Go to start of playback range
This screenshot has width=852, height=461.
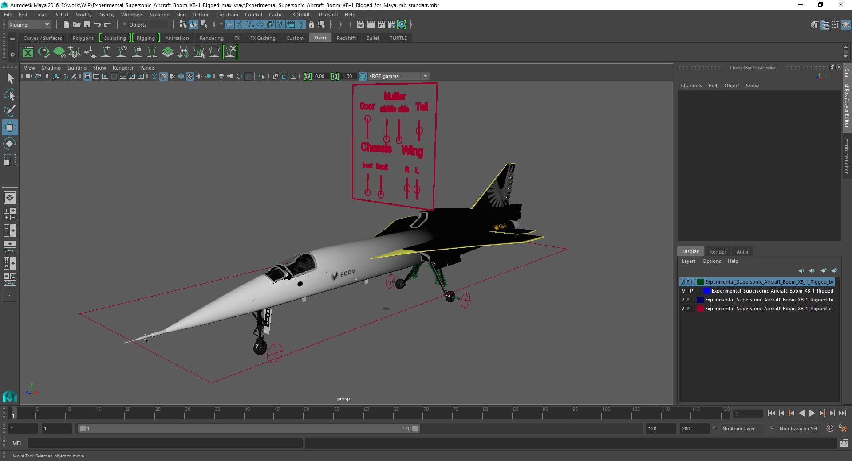coord(771,413)
